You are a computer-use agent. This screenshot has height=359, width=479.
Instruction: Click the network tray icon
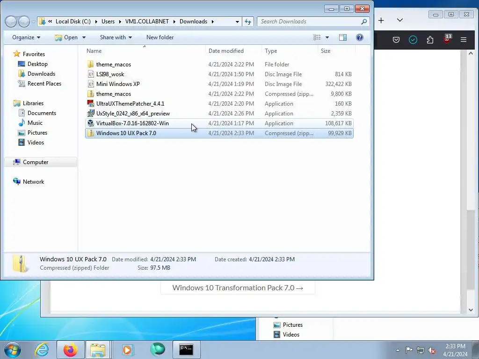pyautogui.click(x=421, y=350)
